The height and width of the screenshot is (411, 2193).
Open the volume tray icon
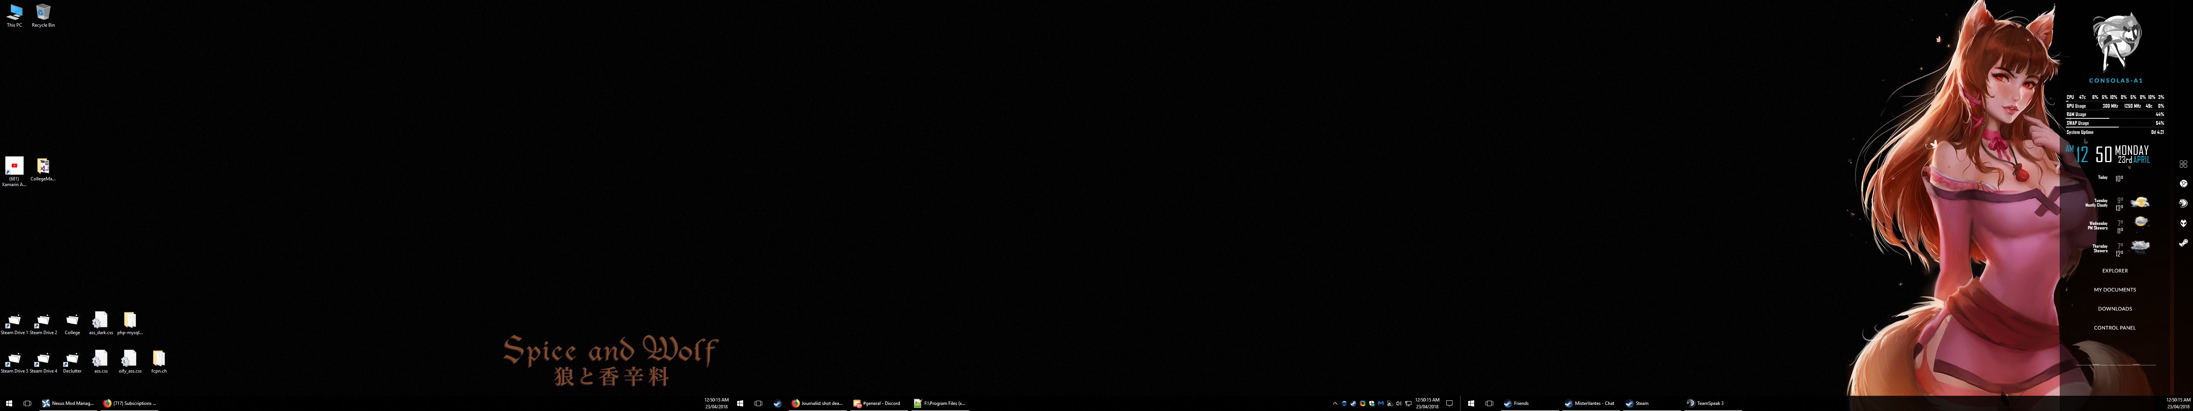(1399, 403)
